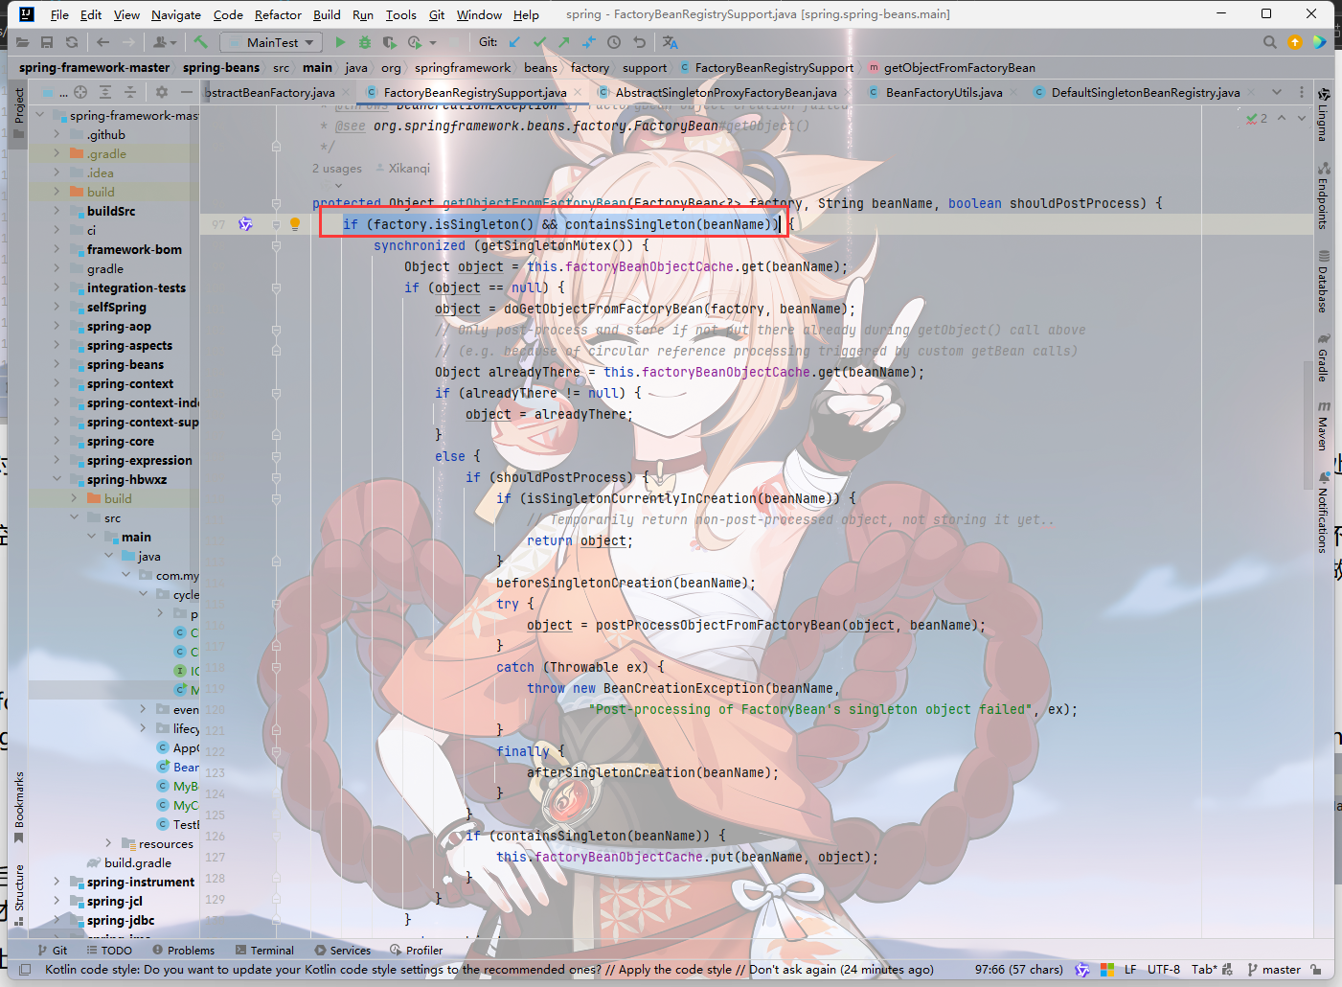Switch to AbstractSingletonProxyFactoryBean.java tab
The width and height of the screenshot is (1342, 987).
tap(725, 92)
